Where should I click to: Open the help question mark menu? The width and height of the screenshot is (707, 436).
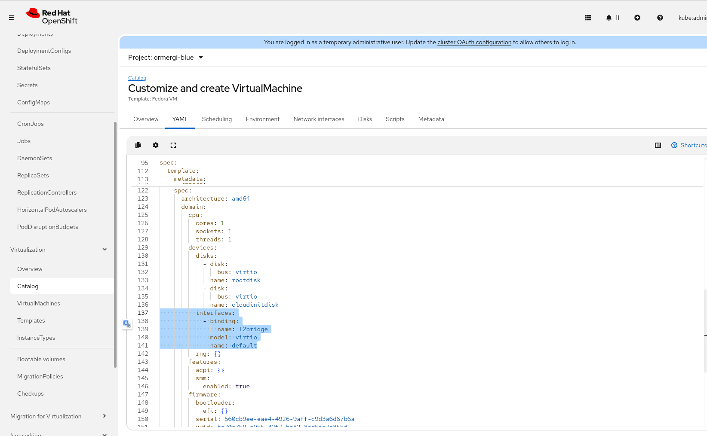coord(660,18)
